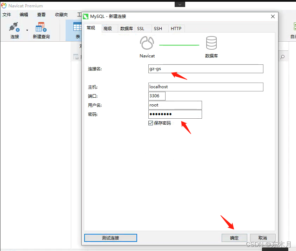Image resolution: width=296 pixels, height=251 pixels.
Task: Click the 测试连接 button
Action: tap(110, 238)
